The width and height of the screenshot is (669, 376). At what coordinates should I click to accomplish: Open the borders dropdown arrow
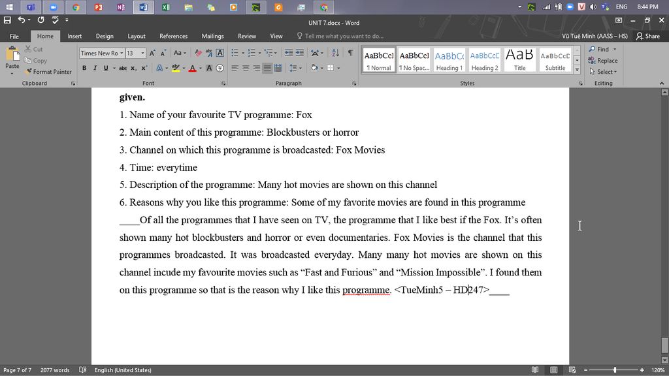[339, 68]
